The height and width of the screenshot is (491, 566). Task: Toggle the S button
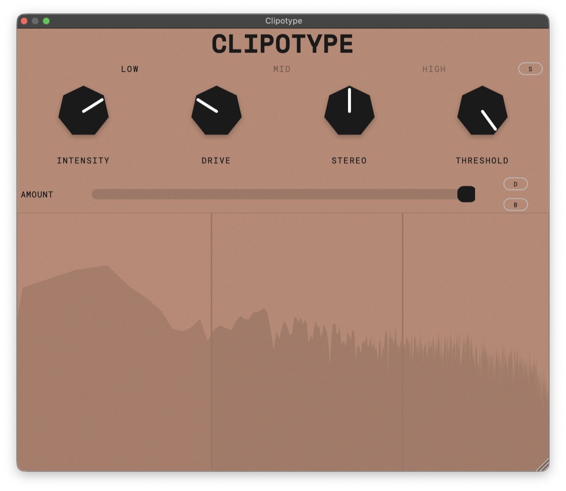tap(530, 69)
